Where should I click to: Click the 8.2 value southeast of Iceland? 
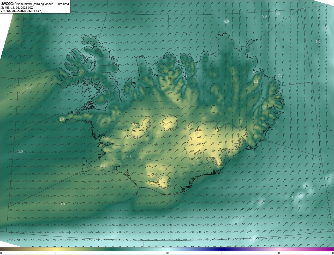262,202
